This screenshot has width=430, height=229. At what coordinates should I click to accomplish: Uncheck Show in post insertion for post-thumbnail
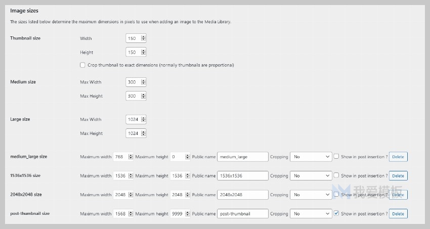336,213
